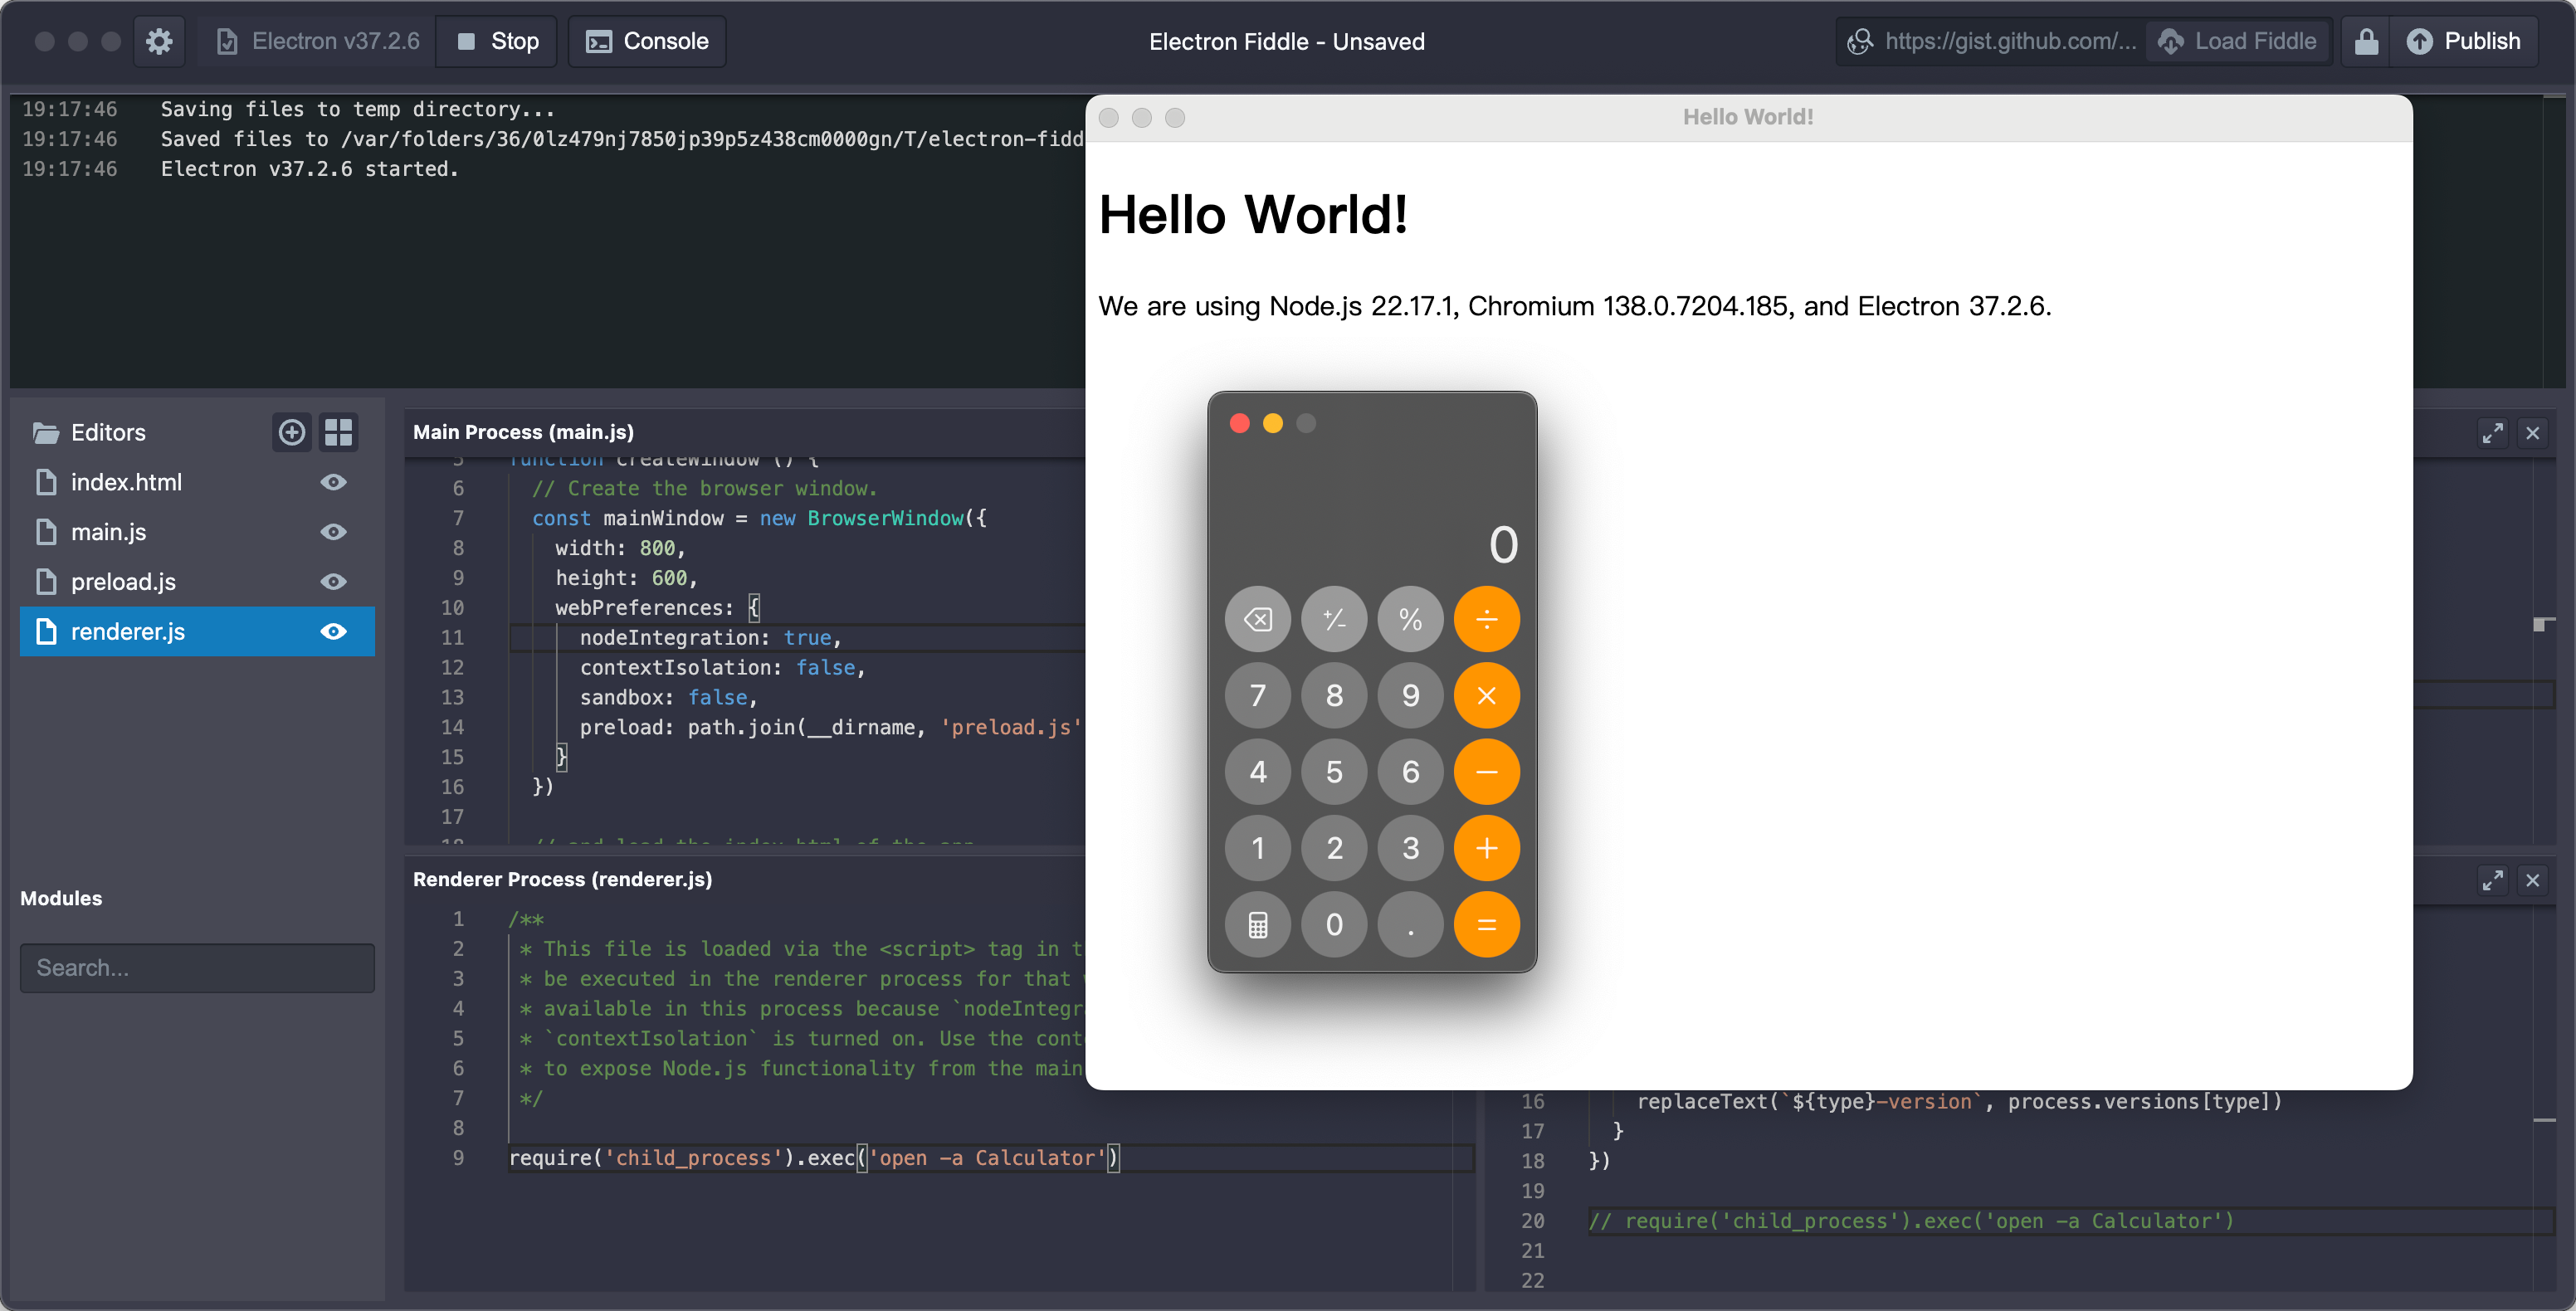Toggle visibility of preload.js editor
The image size is (2576, 1311).
click(x=334, y=582)
